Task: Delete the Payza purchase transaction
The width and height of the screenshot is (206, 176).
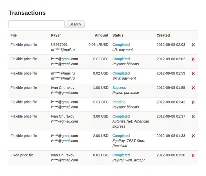Action: click(x=193, y=88)
